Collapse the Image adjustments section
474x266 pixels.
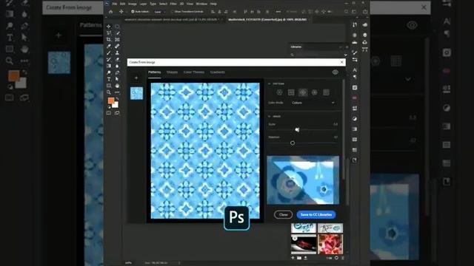pyautogui.click(x=269, y=116)
